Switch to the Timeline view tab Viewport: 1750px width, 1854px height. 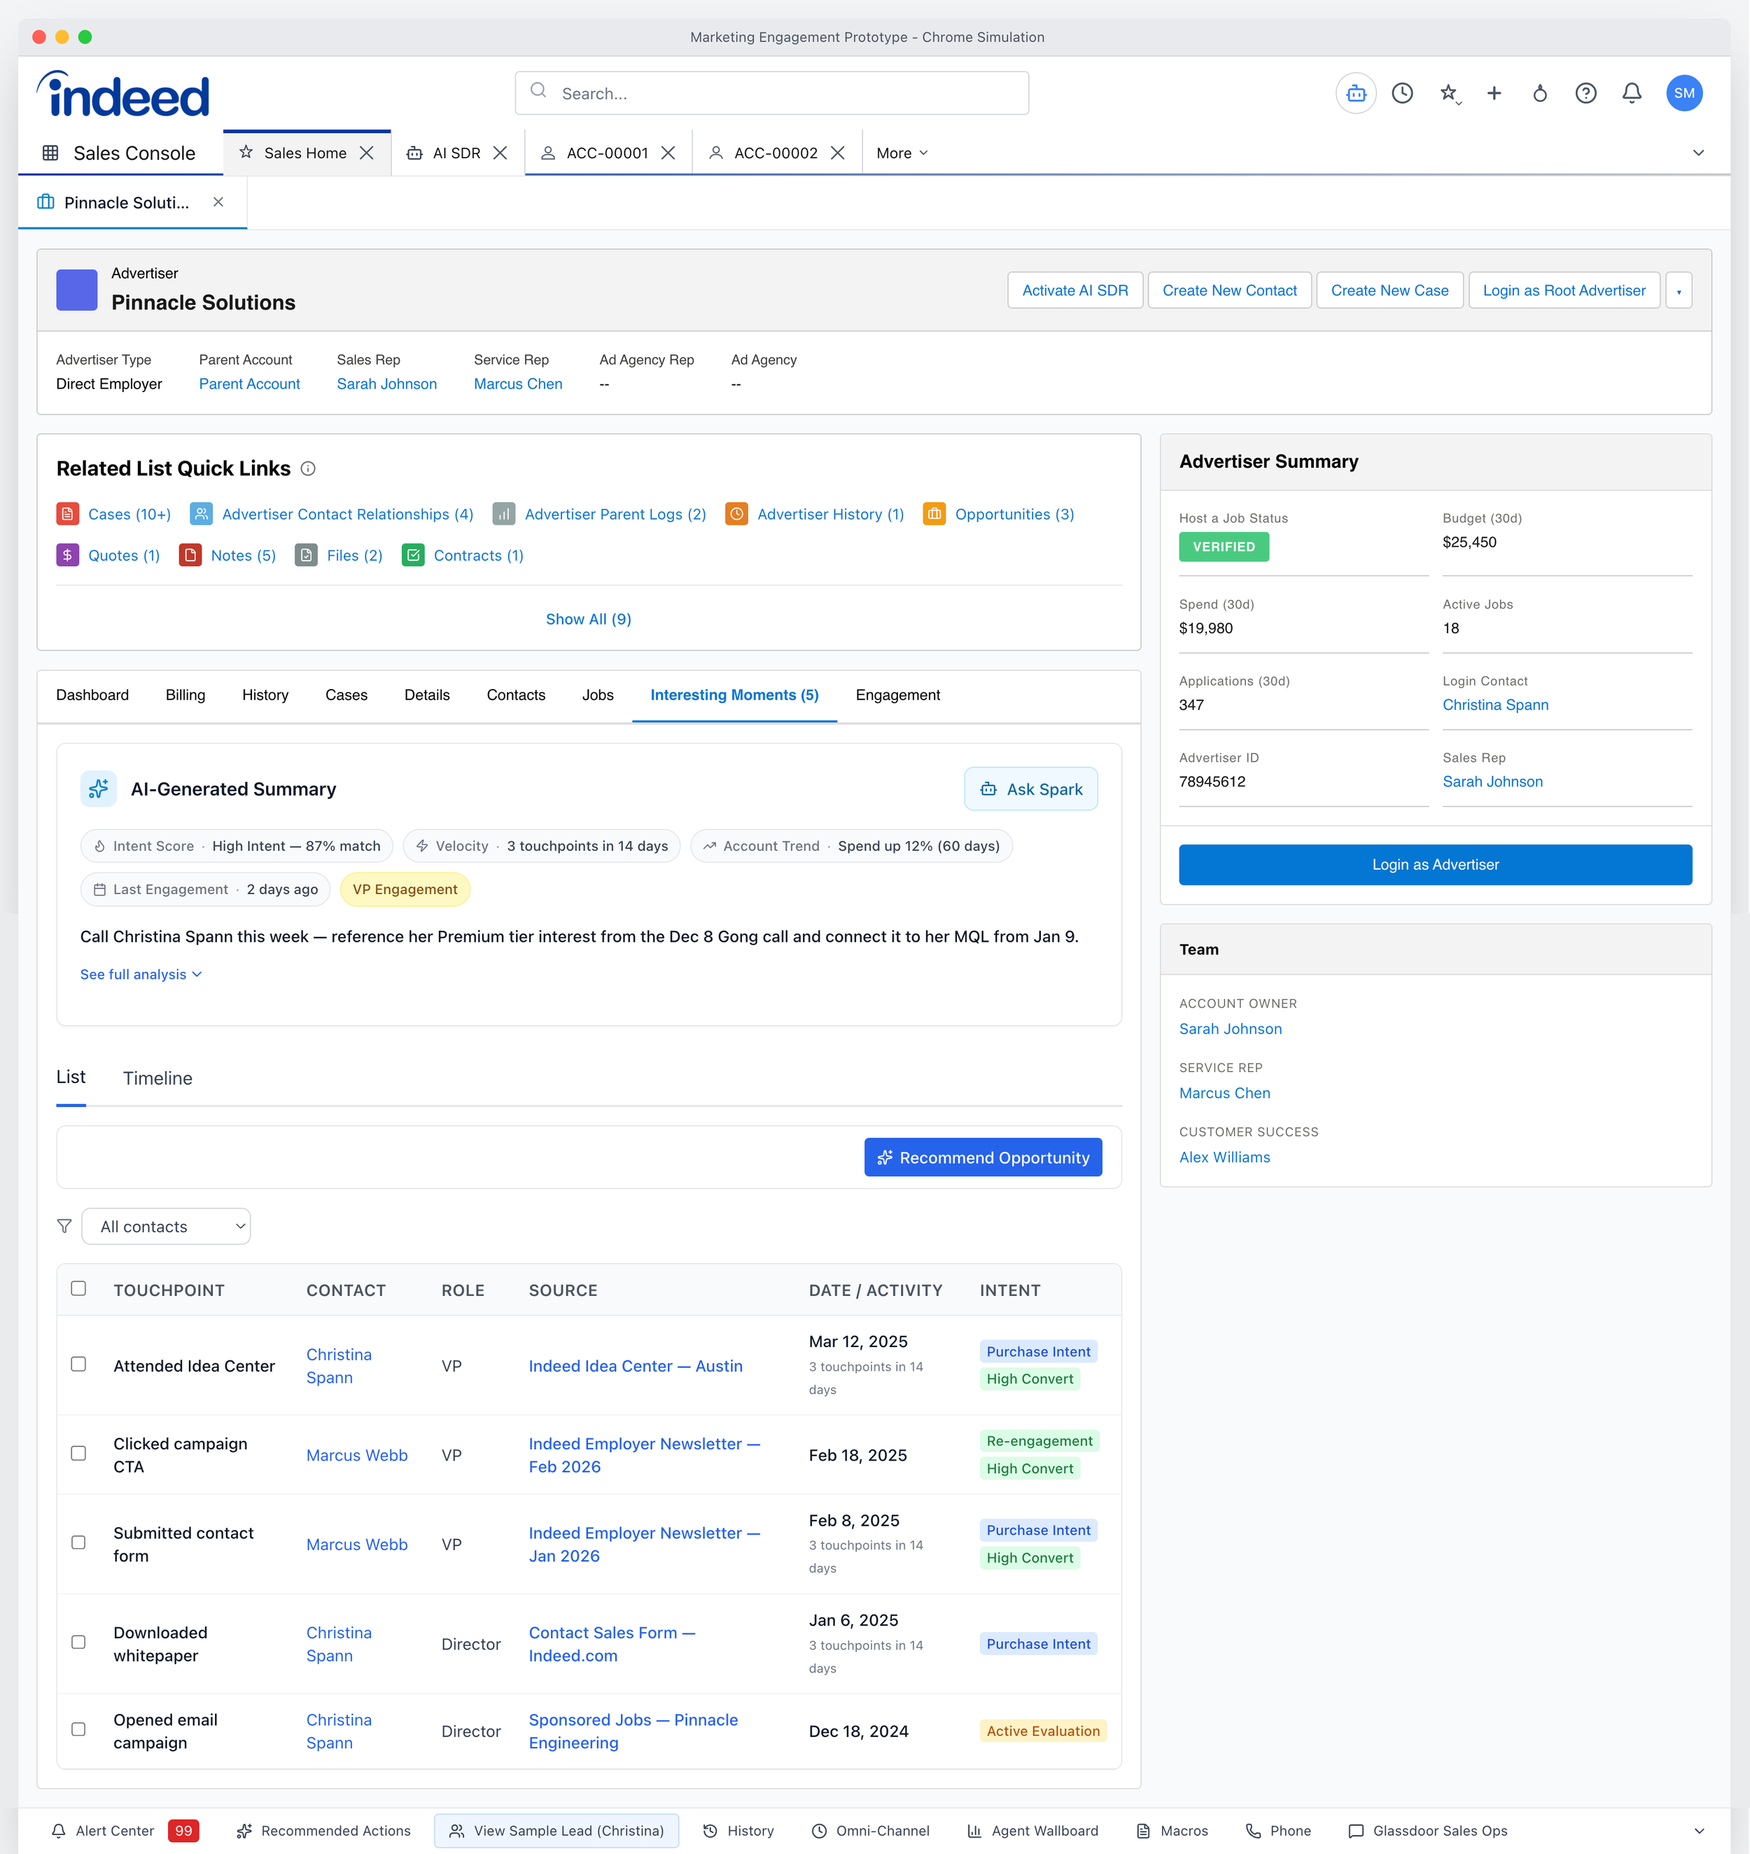click(157, 1079)
